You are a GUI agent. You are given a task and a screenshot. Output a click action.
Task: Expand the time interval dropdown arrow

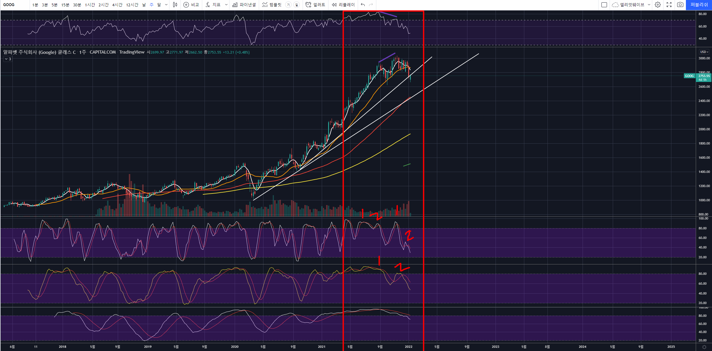click(x=166, y=5)
